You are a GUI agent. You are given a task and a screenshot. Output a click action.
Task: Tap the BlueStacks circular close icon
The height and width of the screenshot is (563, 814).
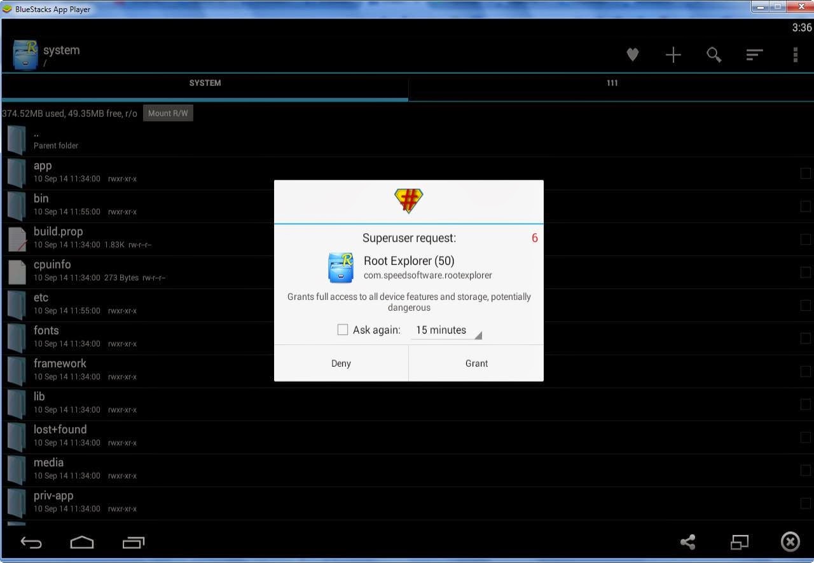tap(790, 542)
